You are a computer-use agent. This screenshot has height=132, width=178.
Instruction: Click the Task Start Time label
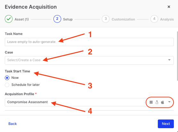[17, 71]
